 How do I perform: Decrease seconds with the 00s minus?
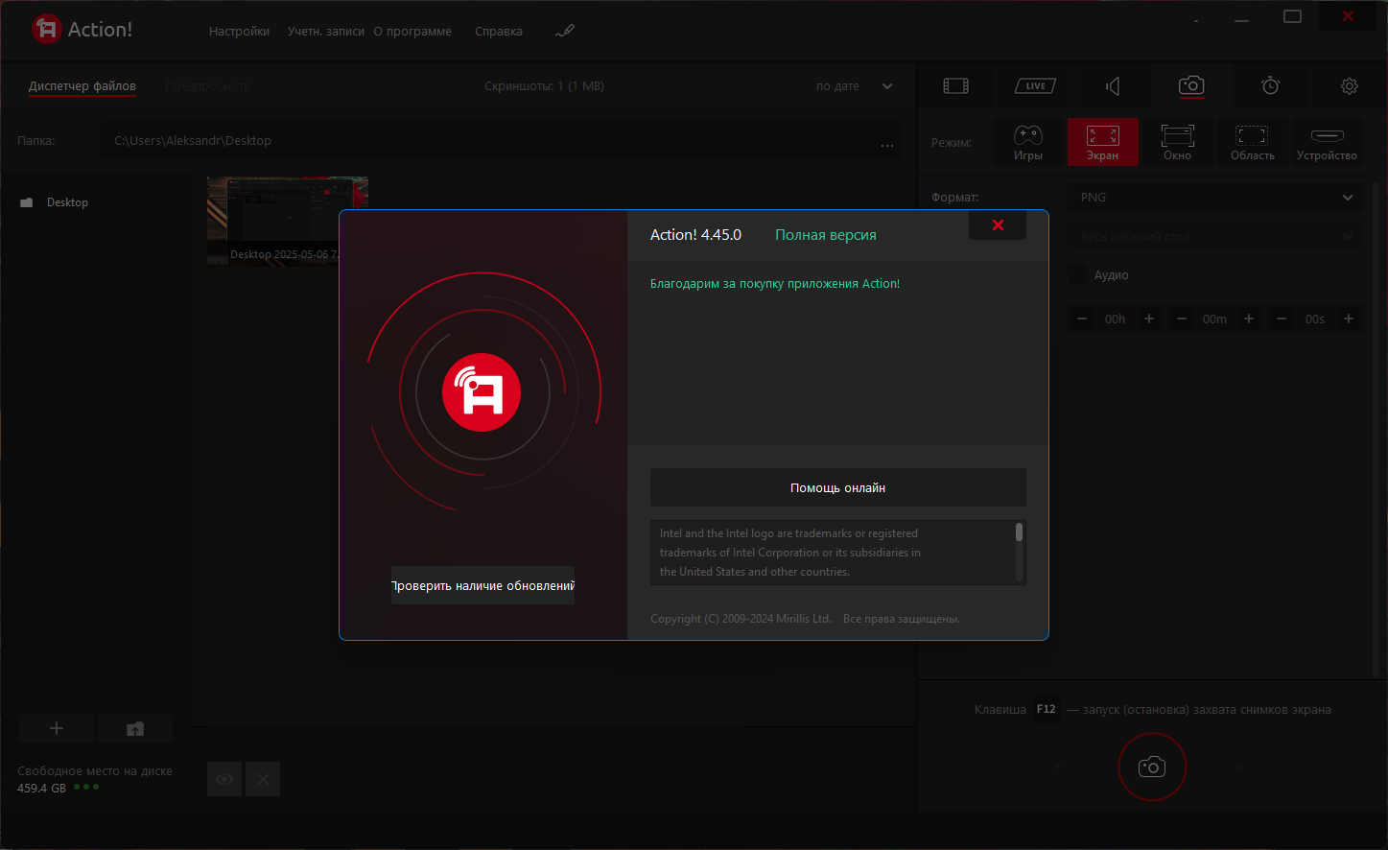pos(1282,319)
